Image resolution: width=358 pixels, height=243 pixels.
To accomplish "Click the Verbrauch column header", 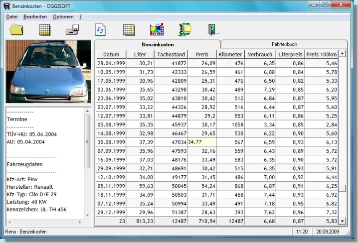I will coord(260,54).
